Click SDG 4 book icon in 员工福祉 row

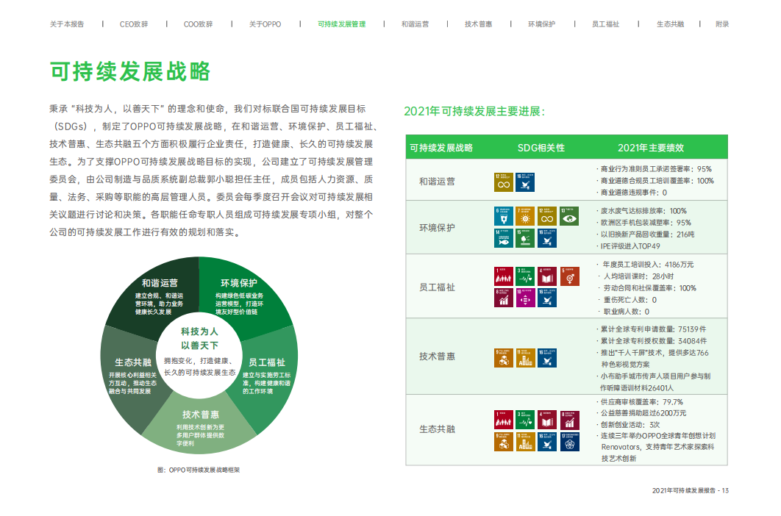point(547,276)
